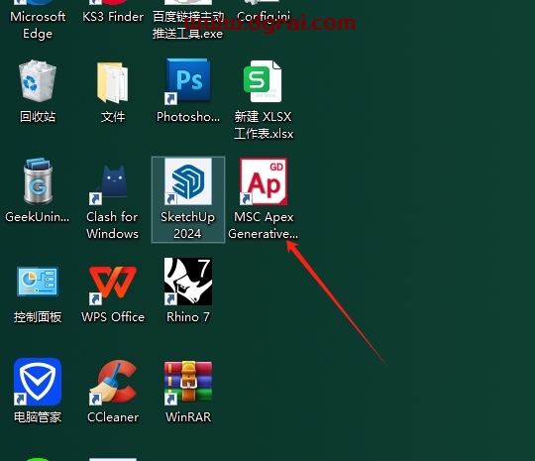Click the Config.ini file label

tap(264, 17)
